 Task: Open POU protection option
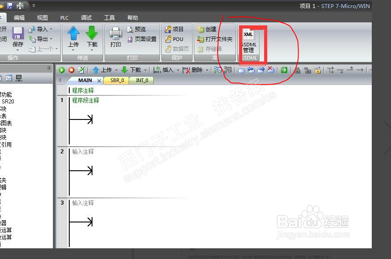click(174, 39)
